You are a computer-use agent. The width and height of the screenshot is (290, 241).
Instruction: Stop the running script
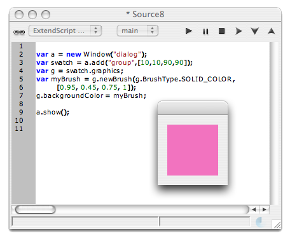pos(221,31)
